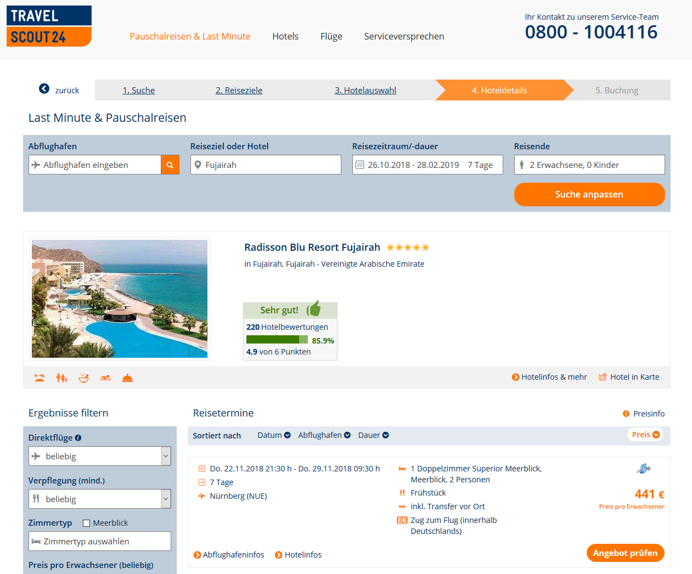Click the Angebot prüfen button

(625, 553)
